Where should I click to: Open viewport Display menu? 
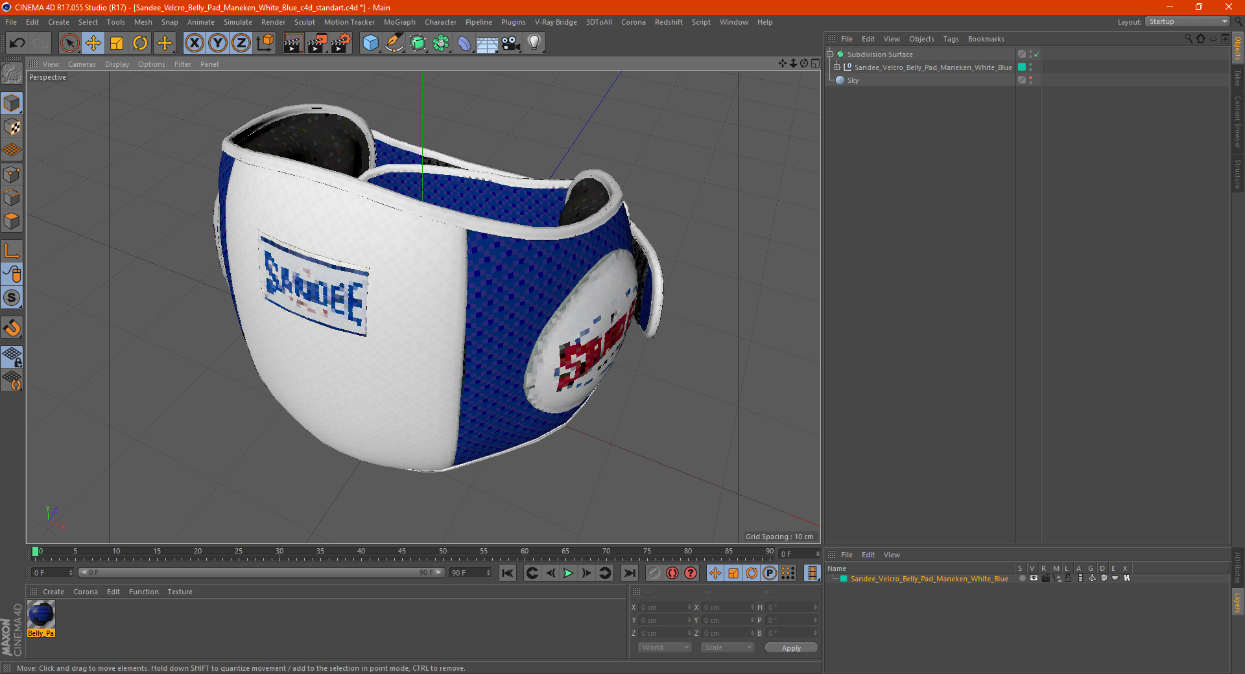coord(117,64)
